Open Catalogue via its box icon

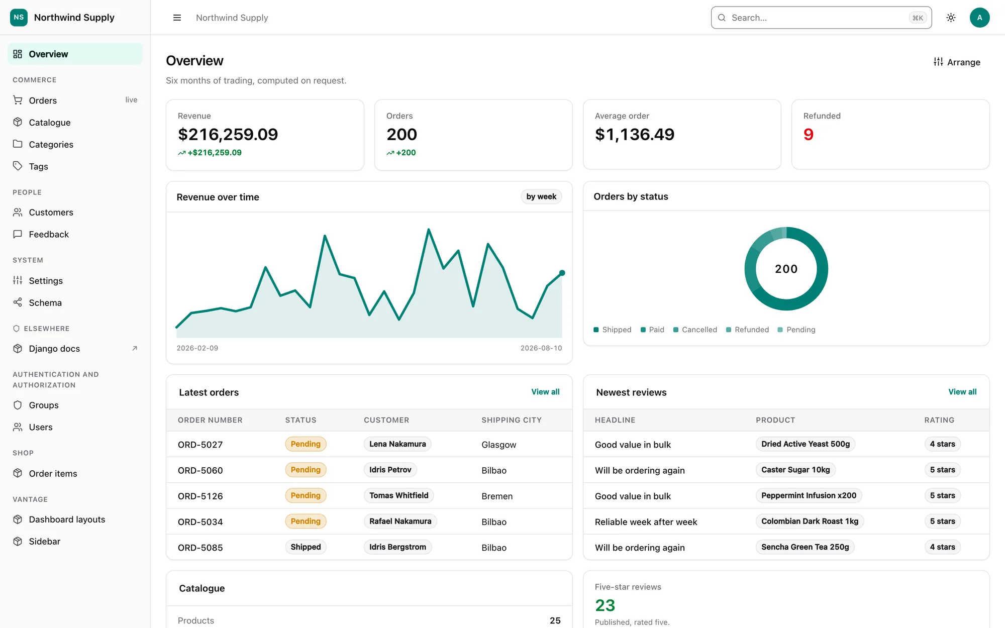18,122
